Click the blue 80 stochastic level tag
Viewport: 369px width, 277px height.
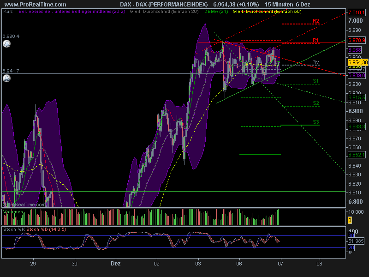[351, 235]
